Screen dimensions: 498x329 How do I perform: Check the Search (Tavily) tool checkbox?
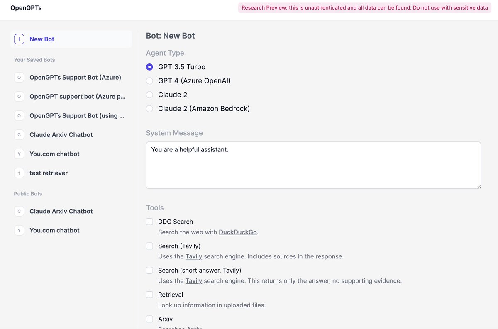(x=149, y=246)
